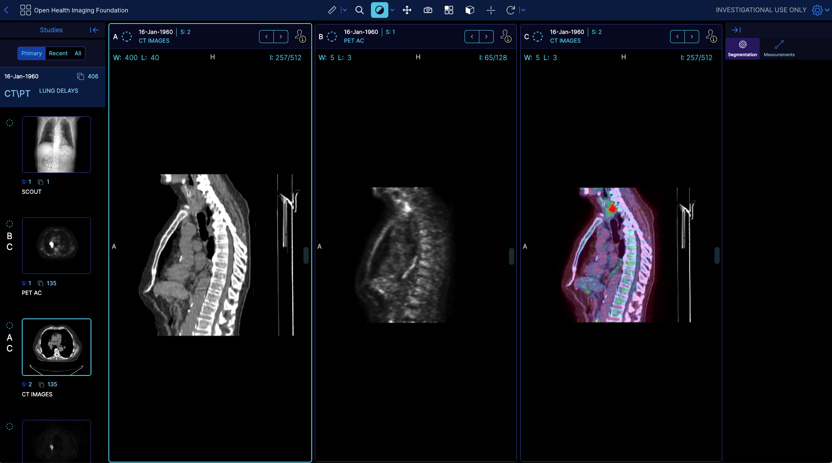Select the Pan move tool
832x463 pixels.
click(x=407, y=10)
